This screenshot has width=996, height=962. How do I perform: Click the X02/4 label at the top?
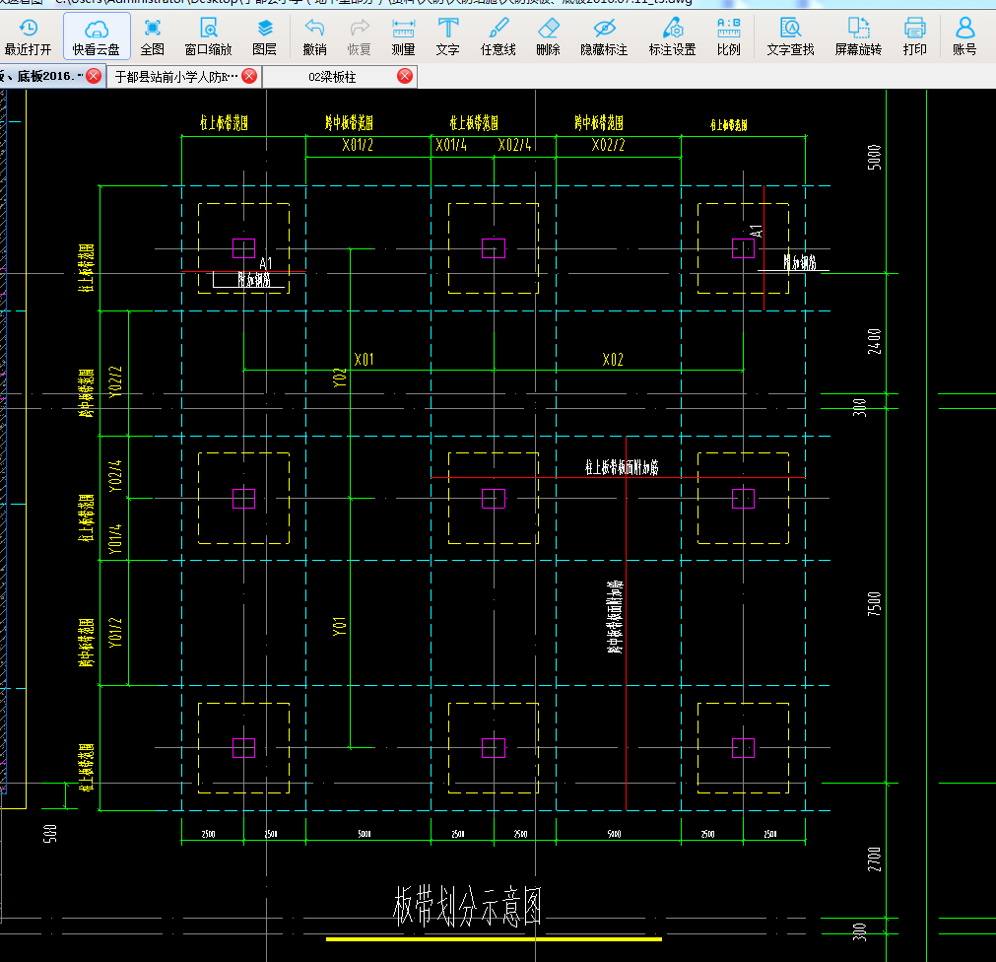pyautogui.click(x=514, y=145)
